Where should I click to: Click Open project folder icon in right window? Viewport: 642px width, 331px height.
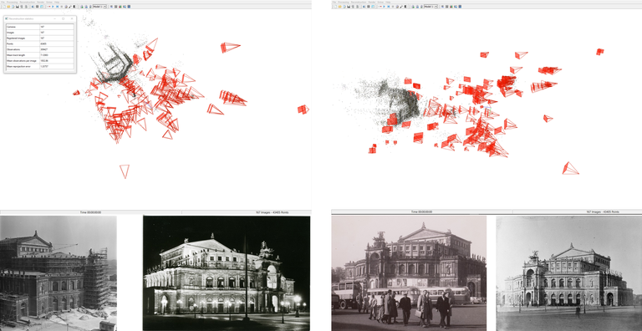point(340,7)
